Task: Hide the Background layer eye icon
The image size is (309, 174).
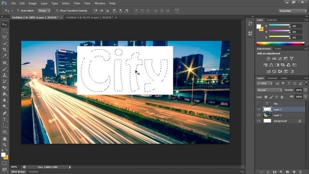Action: pos(259,121)
